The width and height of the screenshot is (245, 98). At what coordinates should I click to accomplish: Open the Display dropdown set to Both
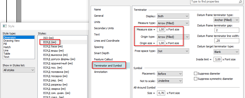[173, 16]
